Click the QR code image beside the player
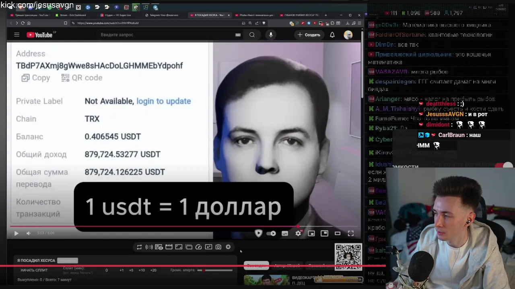 pyautogui.click(x=348, y=256)
